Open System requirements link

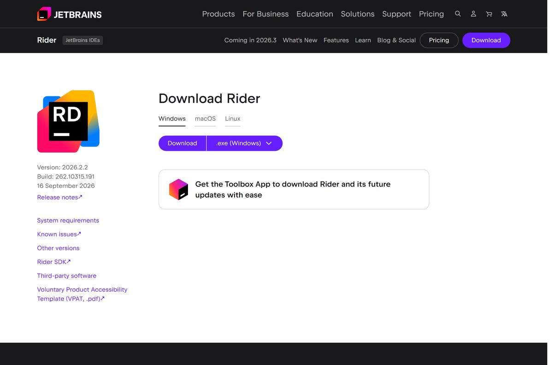click(68, 220)
